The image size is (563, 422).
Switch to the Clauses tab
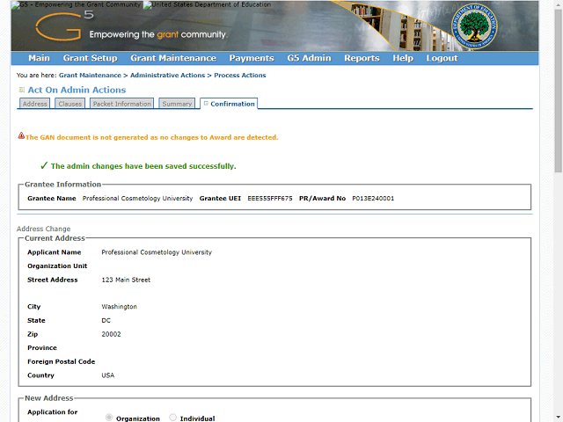click(x=70, y=104)
